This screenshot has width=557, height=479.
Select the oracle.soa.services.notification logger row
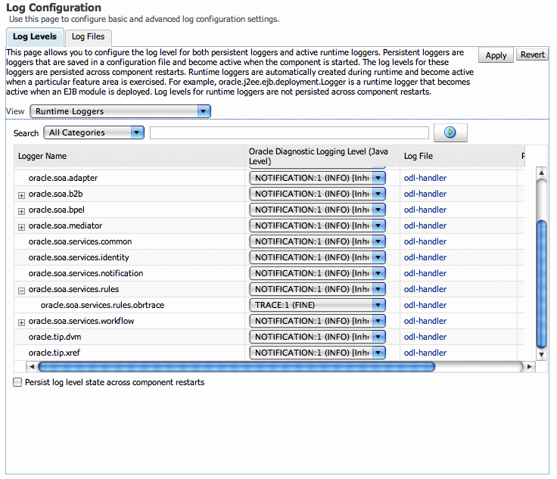click(x=269, y=273)
